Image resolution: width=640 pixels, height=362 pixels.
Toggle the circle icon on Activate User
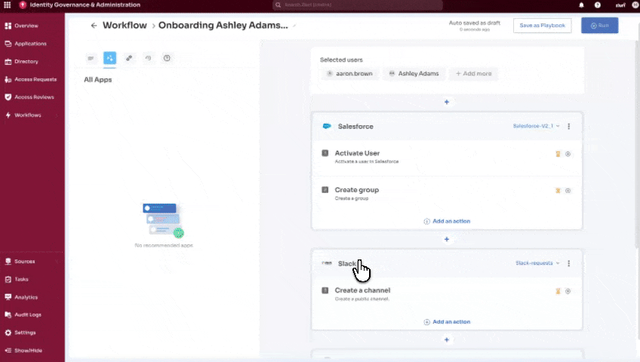pyautogui.click(x=568, y=154)
